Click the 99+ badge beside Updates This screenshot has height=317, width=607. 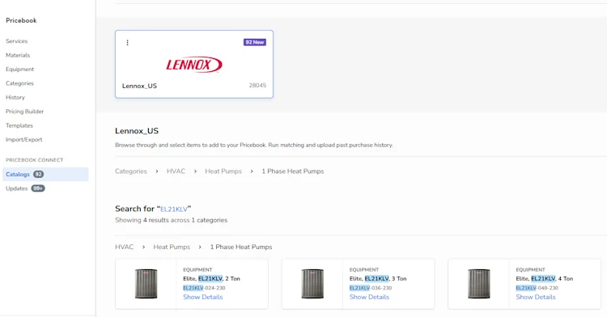38,188
